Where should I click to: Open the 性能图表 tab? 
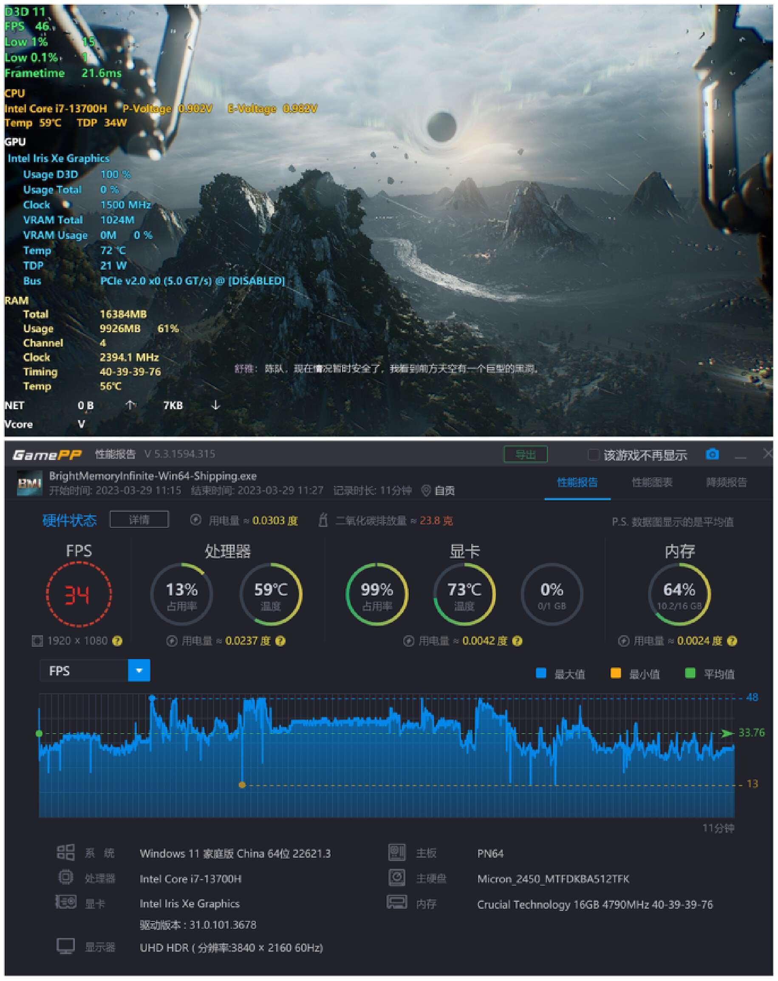pyautogui.click(x=652, y=482)
